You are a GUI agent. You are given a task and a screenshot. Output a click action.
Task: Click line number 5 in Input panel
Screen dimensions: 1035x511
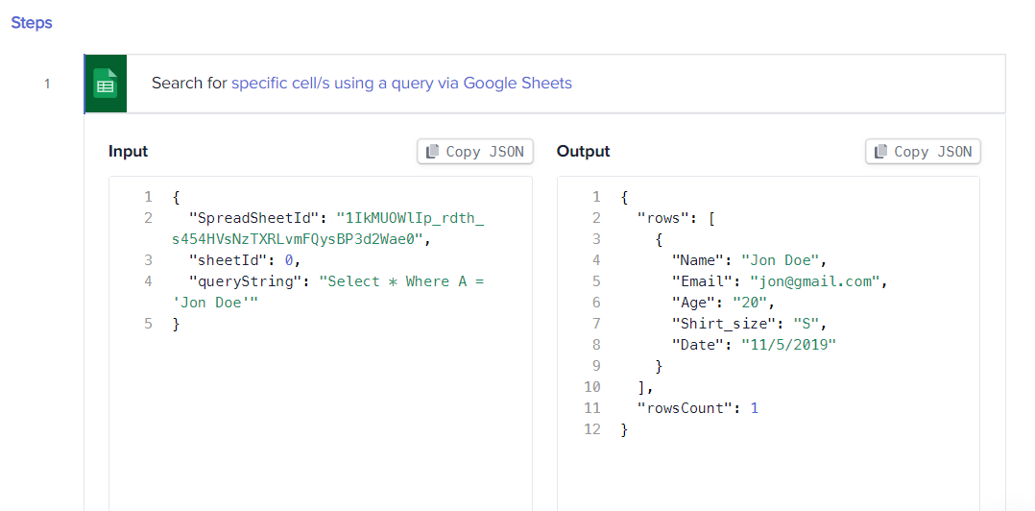click(148, 324)
